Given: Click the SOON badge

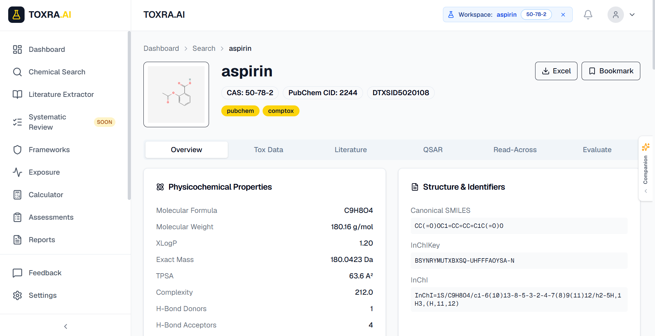Looking at the screenshot, I should tap(104, 122).
